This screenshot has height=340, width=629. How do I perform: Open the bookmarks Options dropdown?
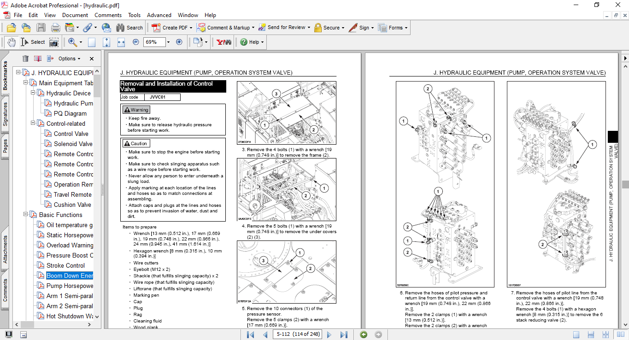click(x=69, y=59)
